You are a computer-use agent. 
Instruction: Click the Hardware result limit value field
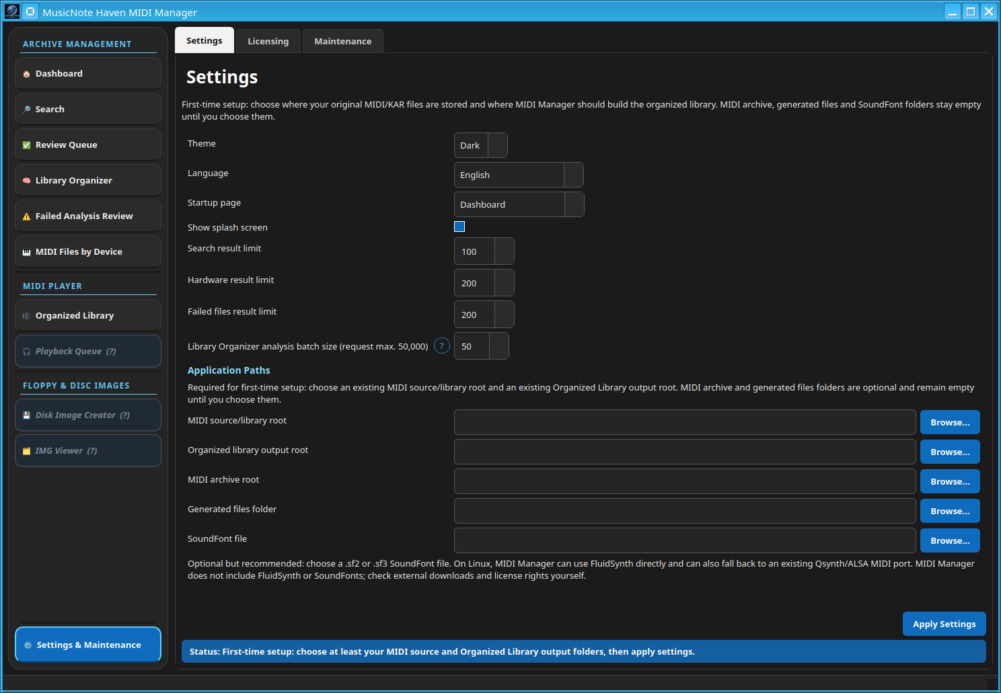(x=475, y=283)
